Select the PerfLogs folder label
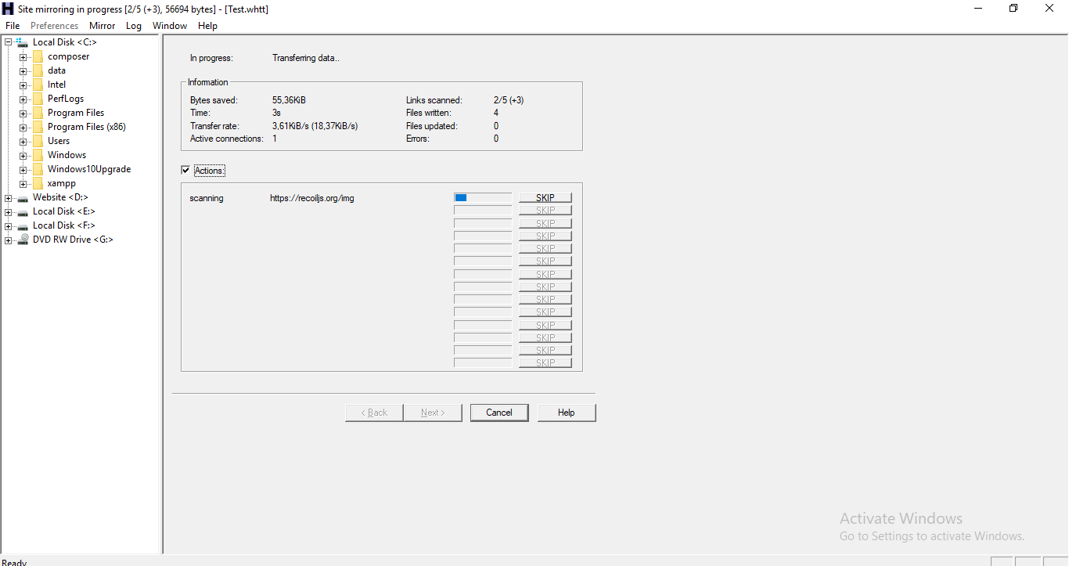Image resolution: width=1069 pixels, height=566 pixels. (x=66, y=99)
